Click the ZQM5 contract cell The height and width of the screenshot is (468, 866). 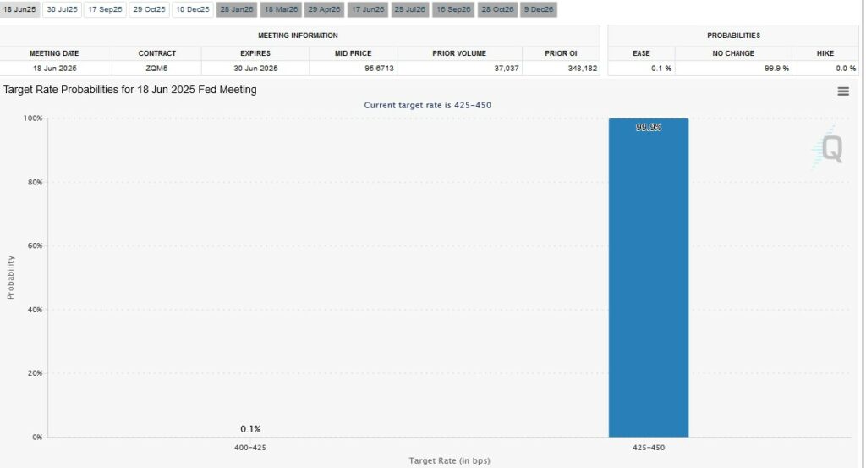[157, 67]
